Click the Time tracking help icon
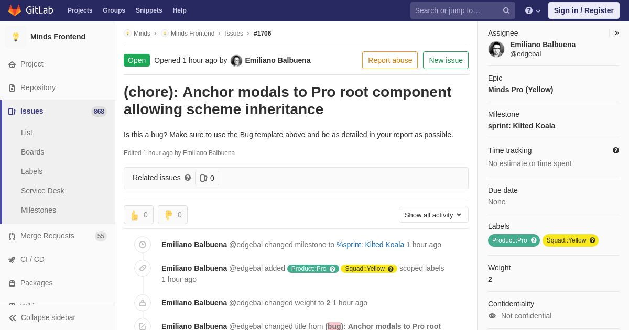 coord(616,150)
